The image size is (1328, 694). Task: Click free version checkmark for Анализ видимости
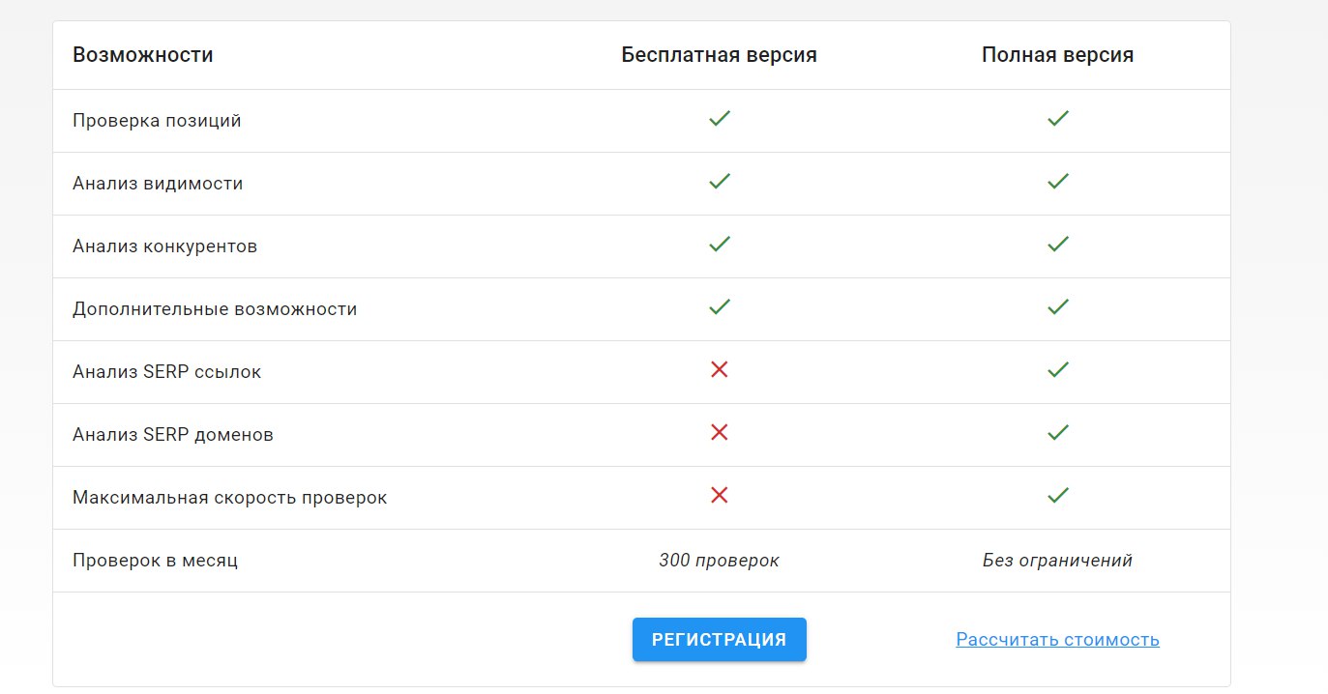(719, 182)
